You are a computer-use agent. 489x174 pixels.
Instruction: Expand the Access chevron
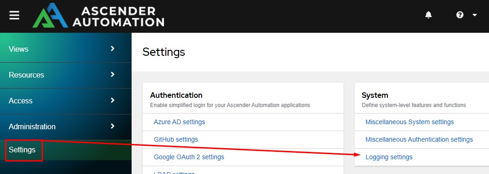113,101
